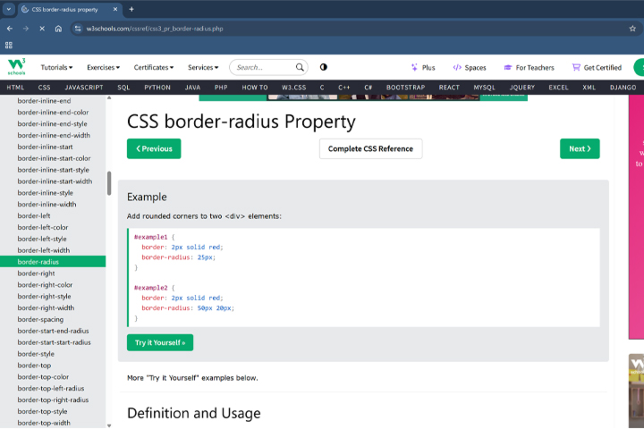Click the "#example2" selector text

point(151,288)
